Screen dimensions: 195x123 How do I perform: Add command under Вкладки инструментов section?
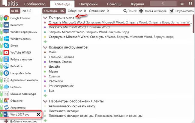coord(45,96)
